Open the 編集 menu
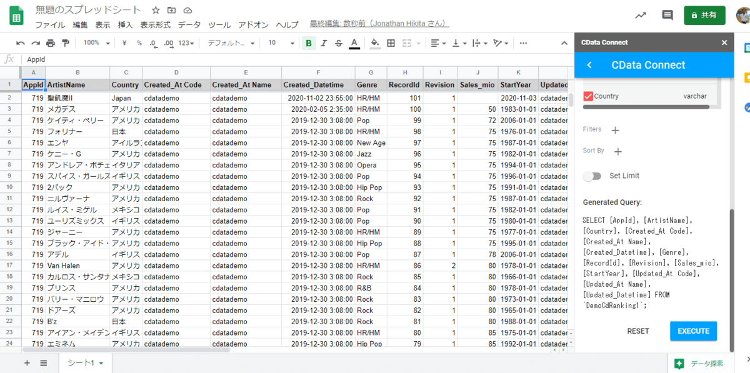Viewport: 750px width, 373px height. [x=80, y=25]
